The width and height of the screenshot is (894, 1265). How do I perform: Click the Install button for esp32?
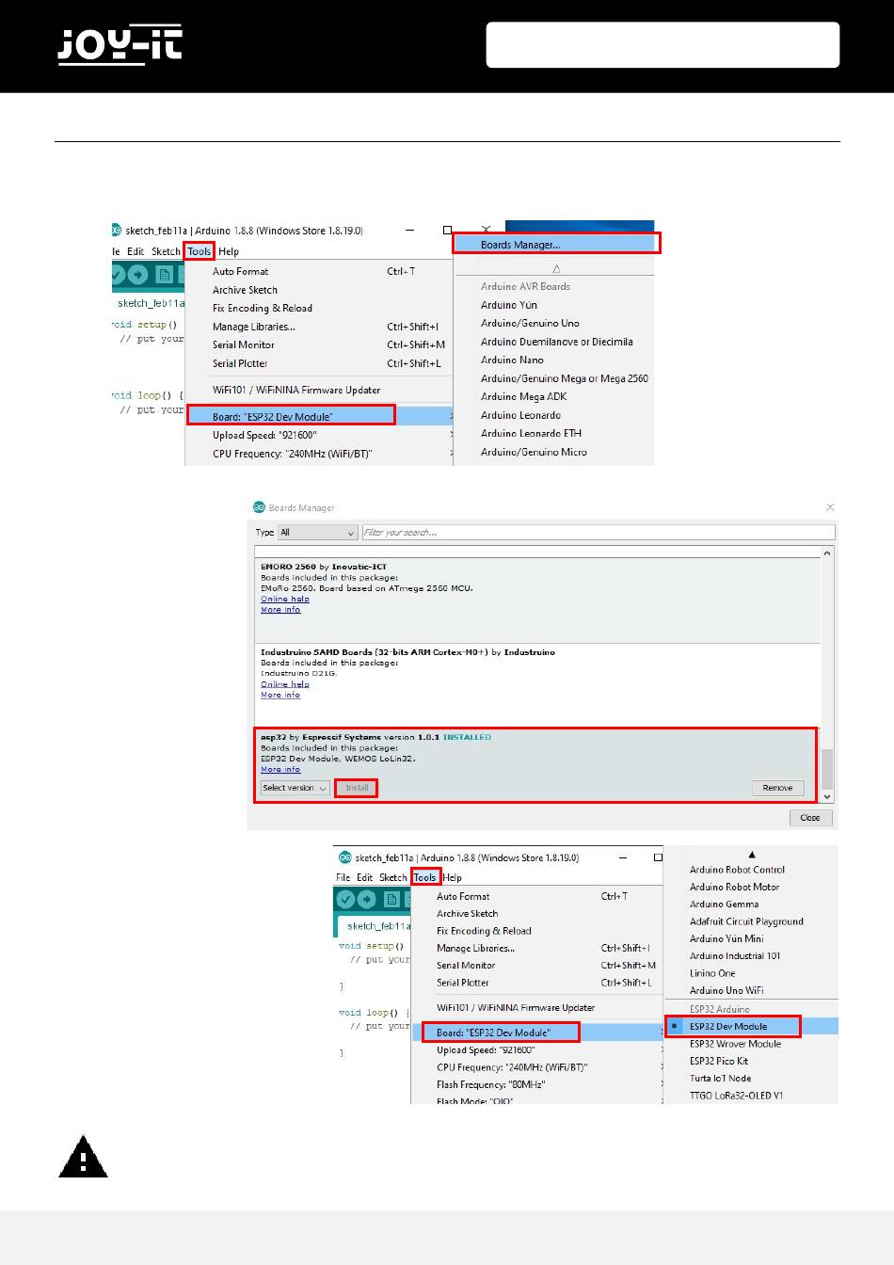click(x=357, y=788)
